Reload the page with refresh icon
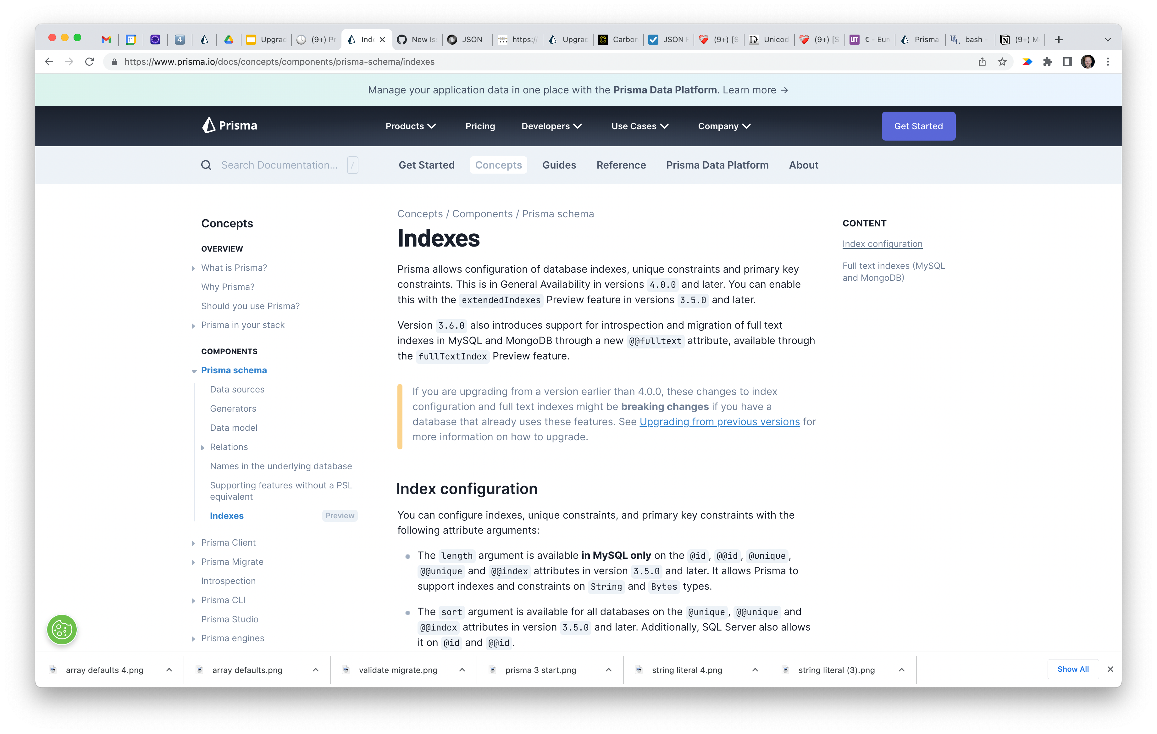The height and width of the screenshot is (734, 1157). pyautogui.click(x=89, y=62)
